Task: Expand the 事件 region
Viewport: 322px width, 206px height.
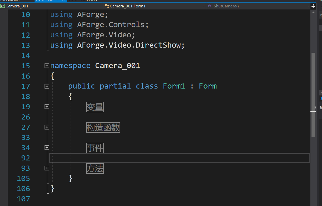Action: 47,148
